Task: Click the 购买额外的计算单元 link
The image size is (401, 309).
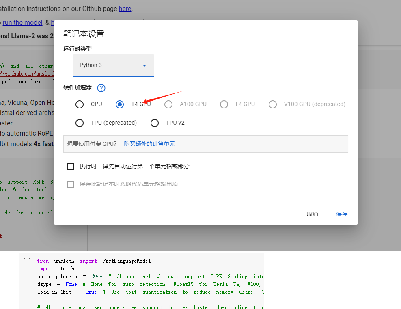Action: coord(149,144)
